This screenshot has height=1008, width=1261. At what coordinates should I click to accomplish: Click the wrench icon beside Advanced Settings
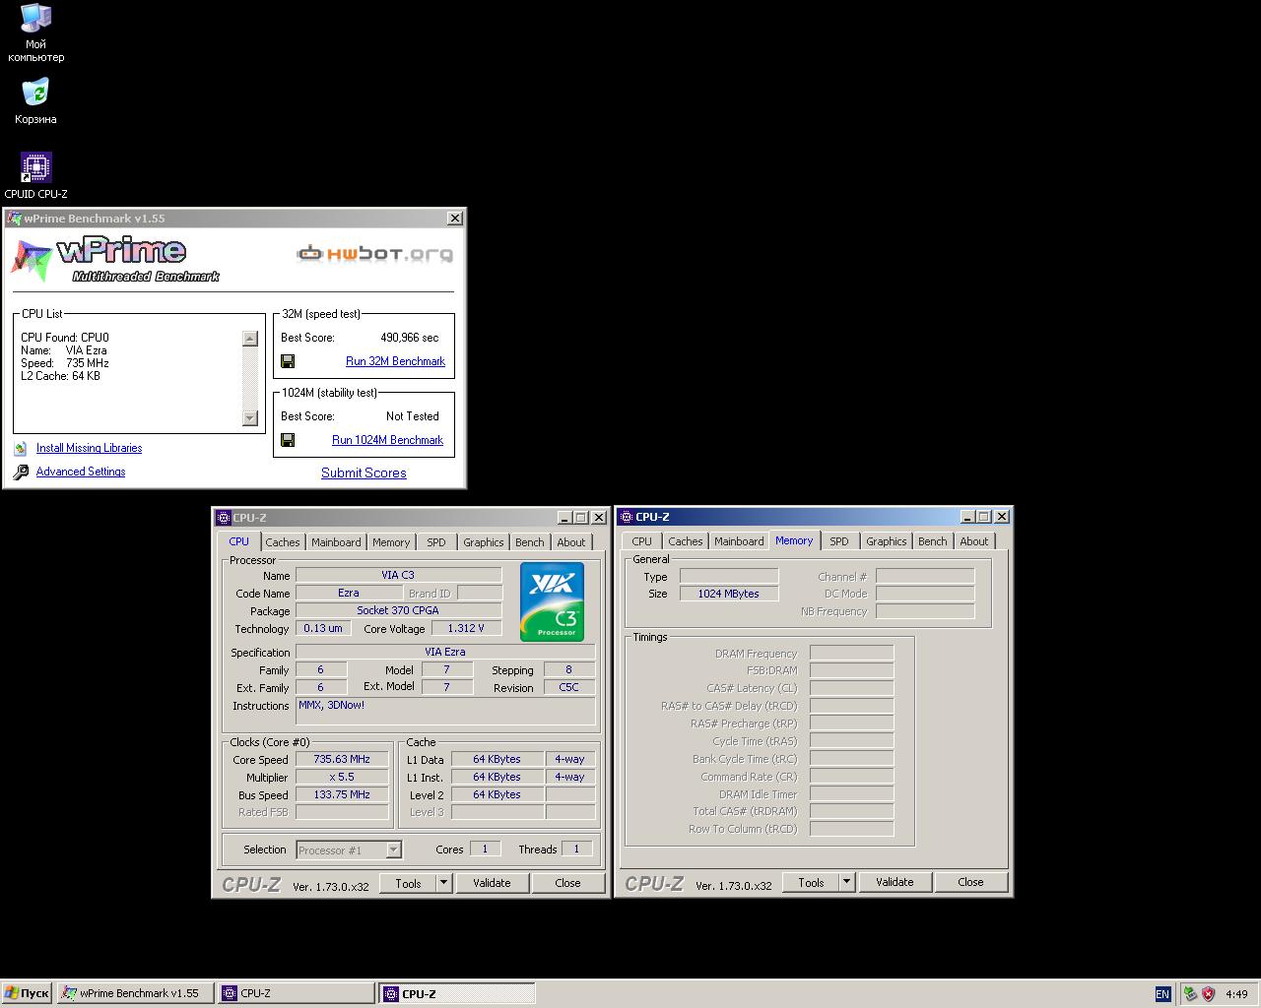(x=21, y=472)
